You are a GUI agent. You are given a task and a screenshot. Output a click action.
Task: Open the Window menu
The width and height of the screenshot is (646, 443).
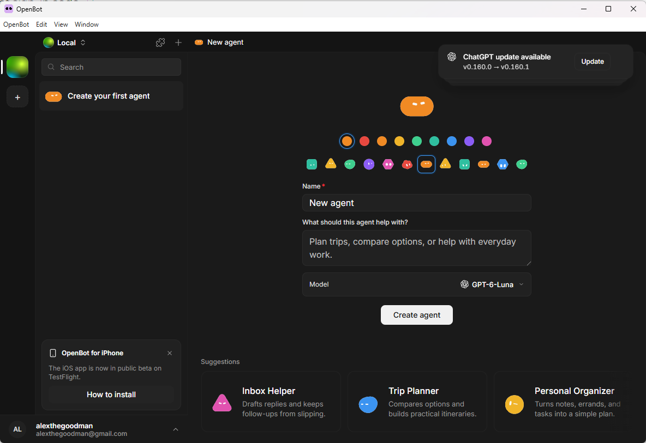coord(87,25)
